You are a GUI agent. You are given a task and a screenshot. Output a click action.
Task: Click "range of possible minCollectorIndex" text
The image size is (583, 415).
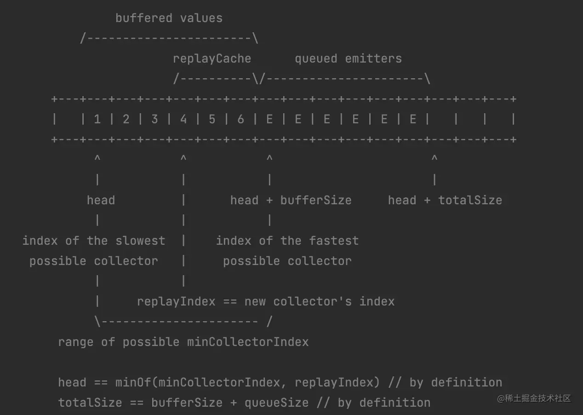coord(183,342)
